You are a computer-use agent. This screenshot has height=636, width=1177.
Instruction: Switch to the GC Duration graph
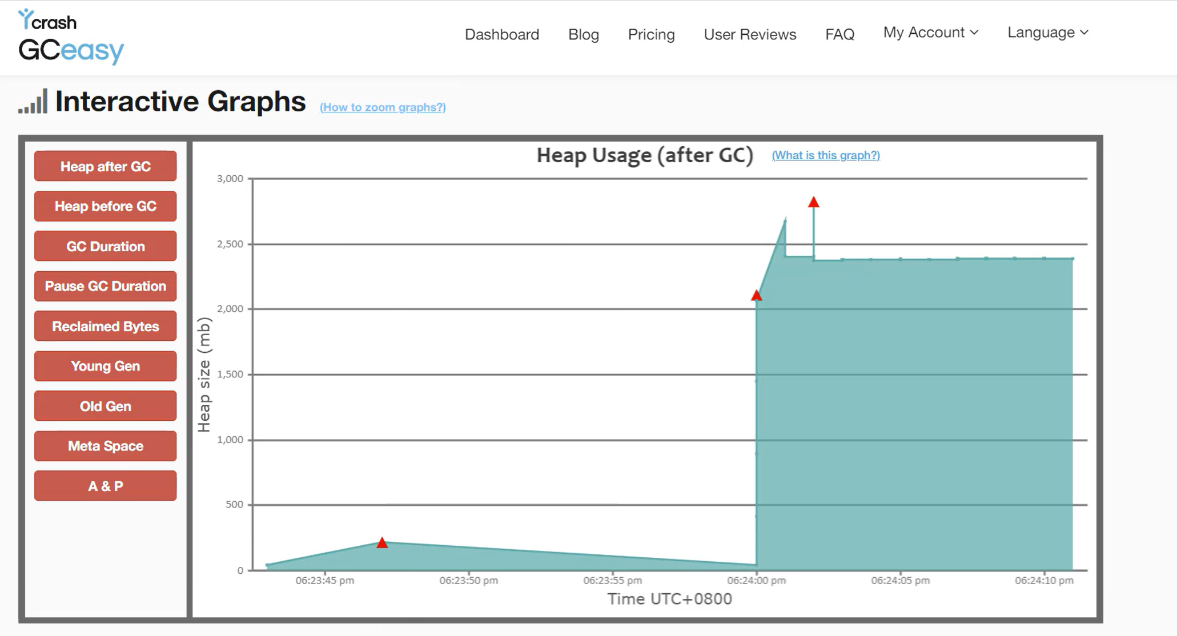click(x=106, y=246)
